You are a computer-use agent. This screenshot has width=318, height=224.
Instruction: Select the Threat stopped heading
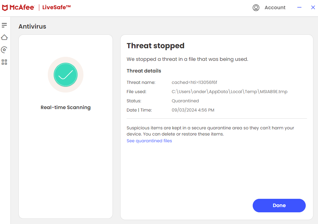point(155,45)
